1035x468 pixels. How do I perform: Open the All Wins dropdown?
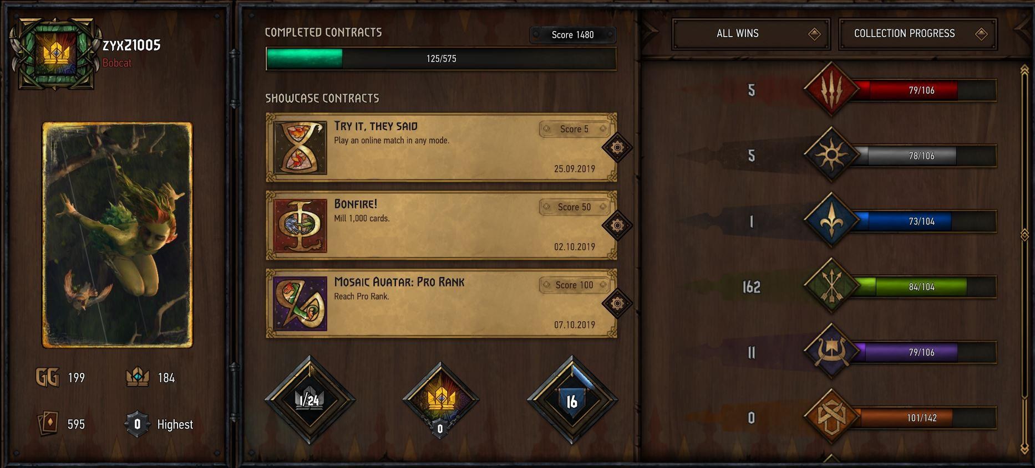(x=750, y=34)
